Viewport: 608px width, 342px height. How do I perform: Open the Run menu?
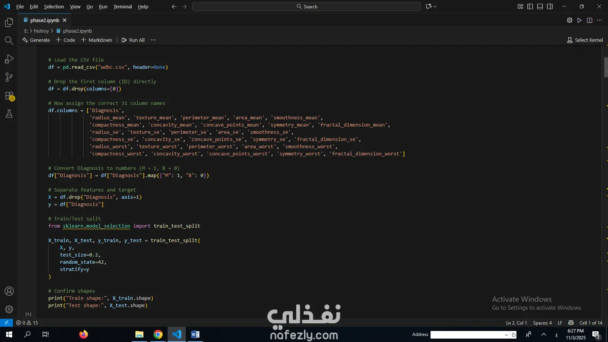pyautogui.click(x=103, y=6)
